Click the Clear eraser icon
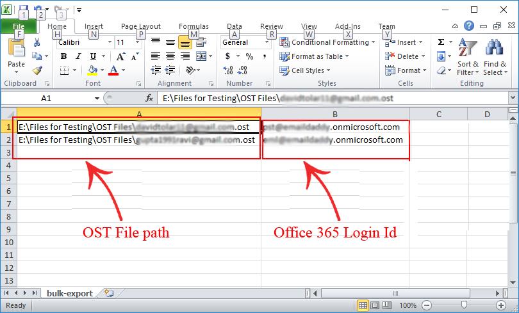Viewport: 519px width, 313px height. [x=441, y=70]
